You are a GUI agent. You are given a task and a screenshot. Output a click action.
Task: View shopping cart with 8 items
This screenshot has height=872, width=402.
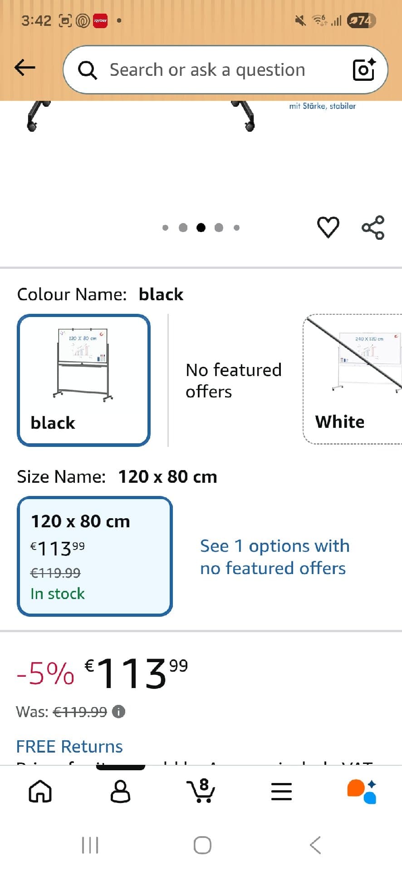coord(201,791)
